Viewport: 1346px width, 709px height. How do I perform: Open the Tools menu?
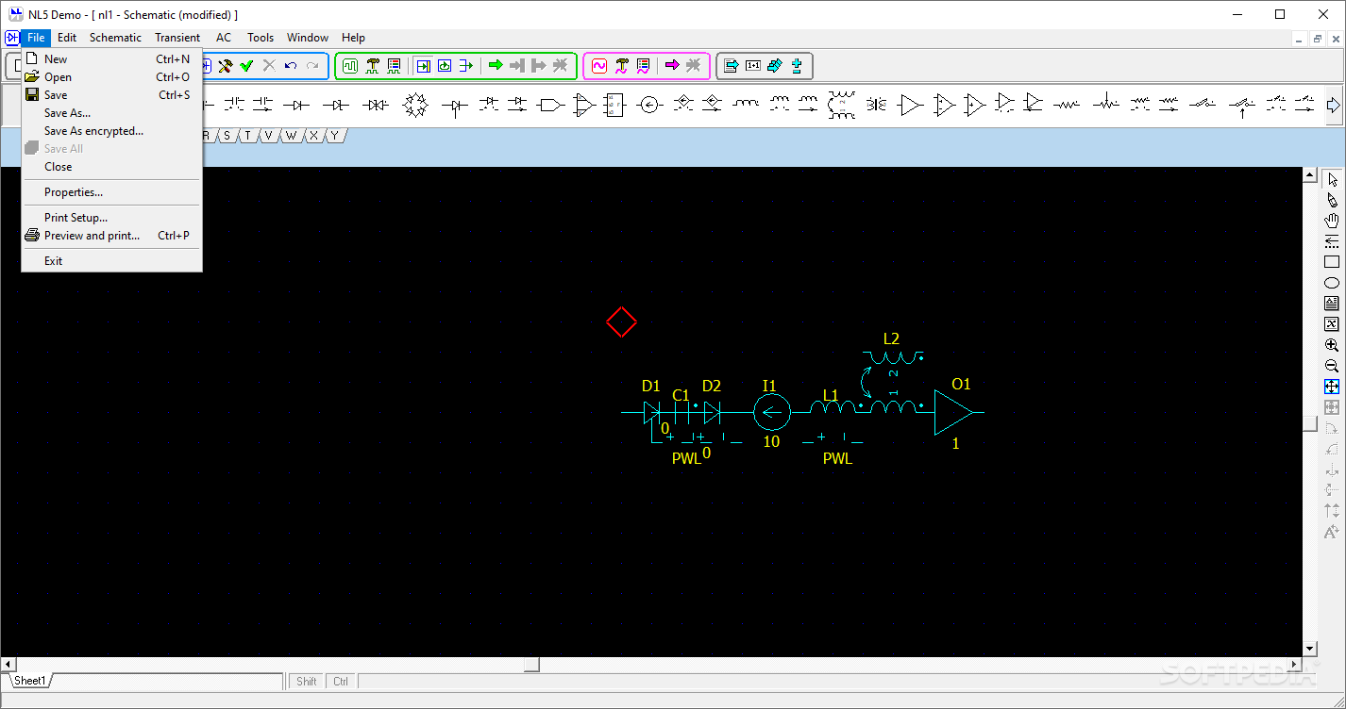point(261,38)
